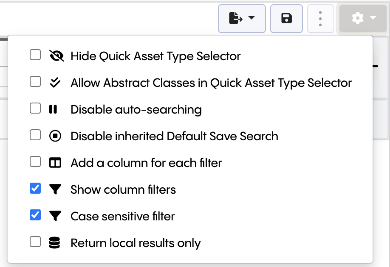
Task: Disable Show column filters
Action: [x=35, y=188]
